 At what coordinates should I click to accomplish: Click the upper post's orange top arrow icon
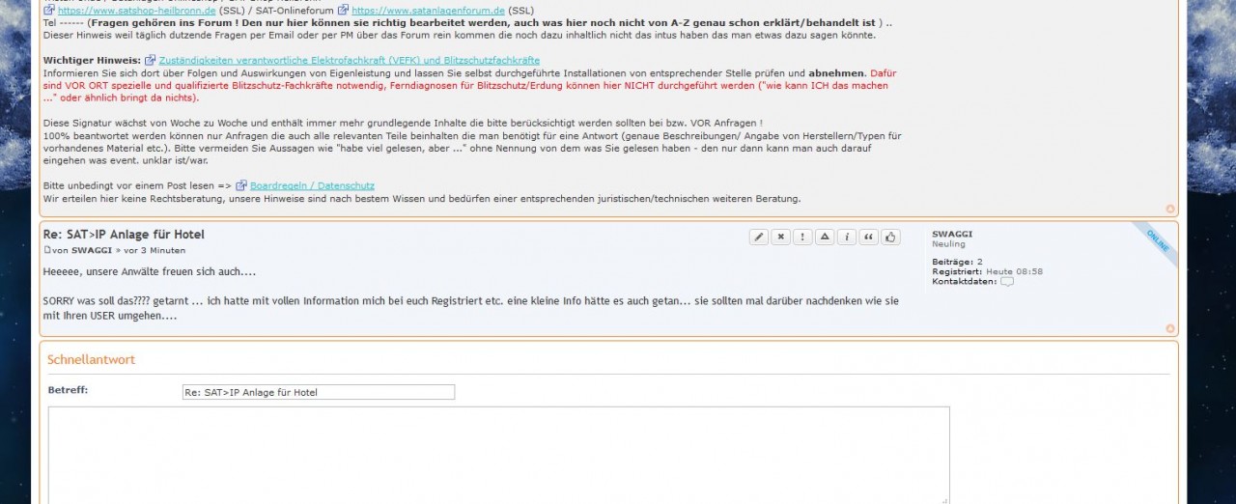click(1170, 209)
